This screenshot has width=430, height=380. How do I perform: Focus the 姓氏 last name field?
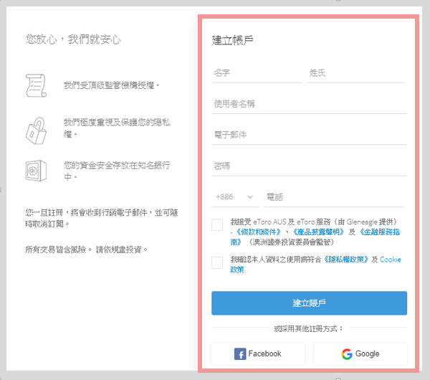click(356, 73)
